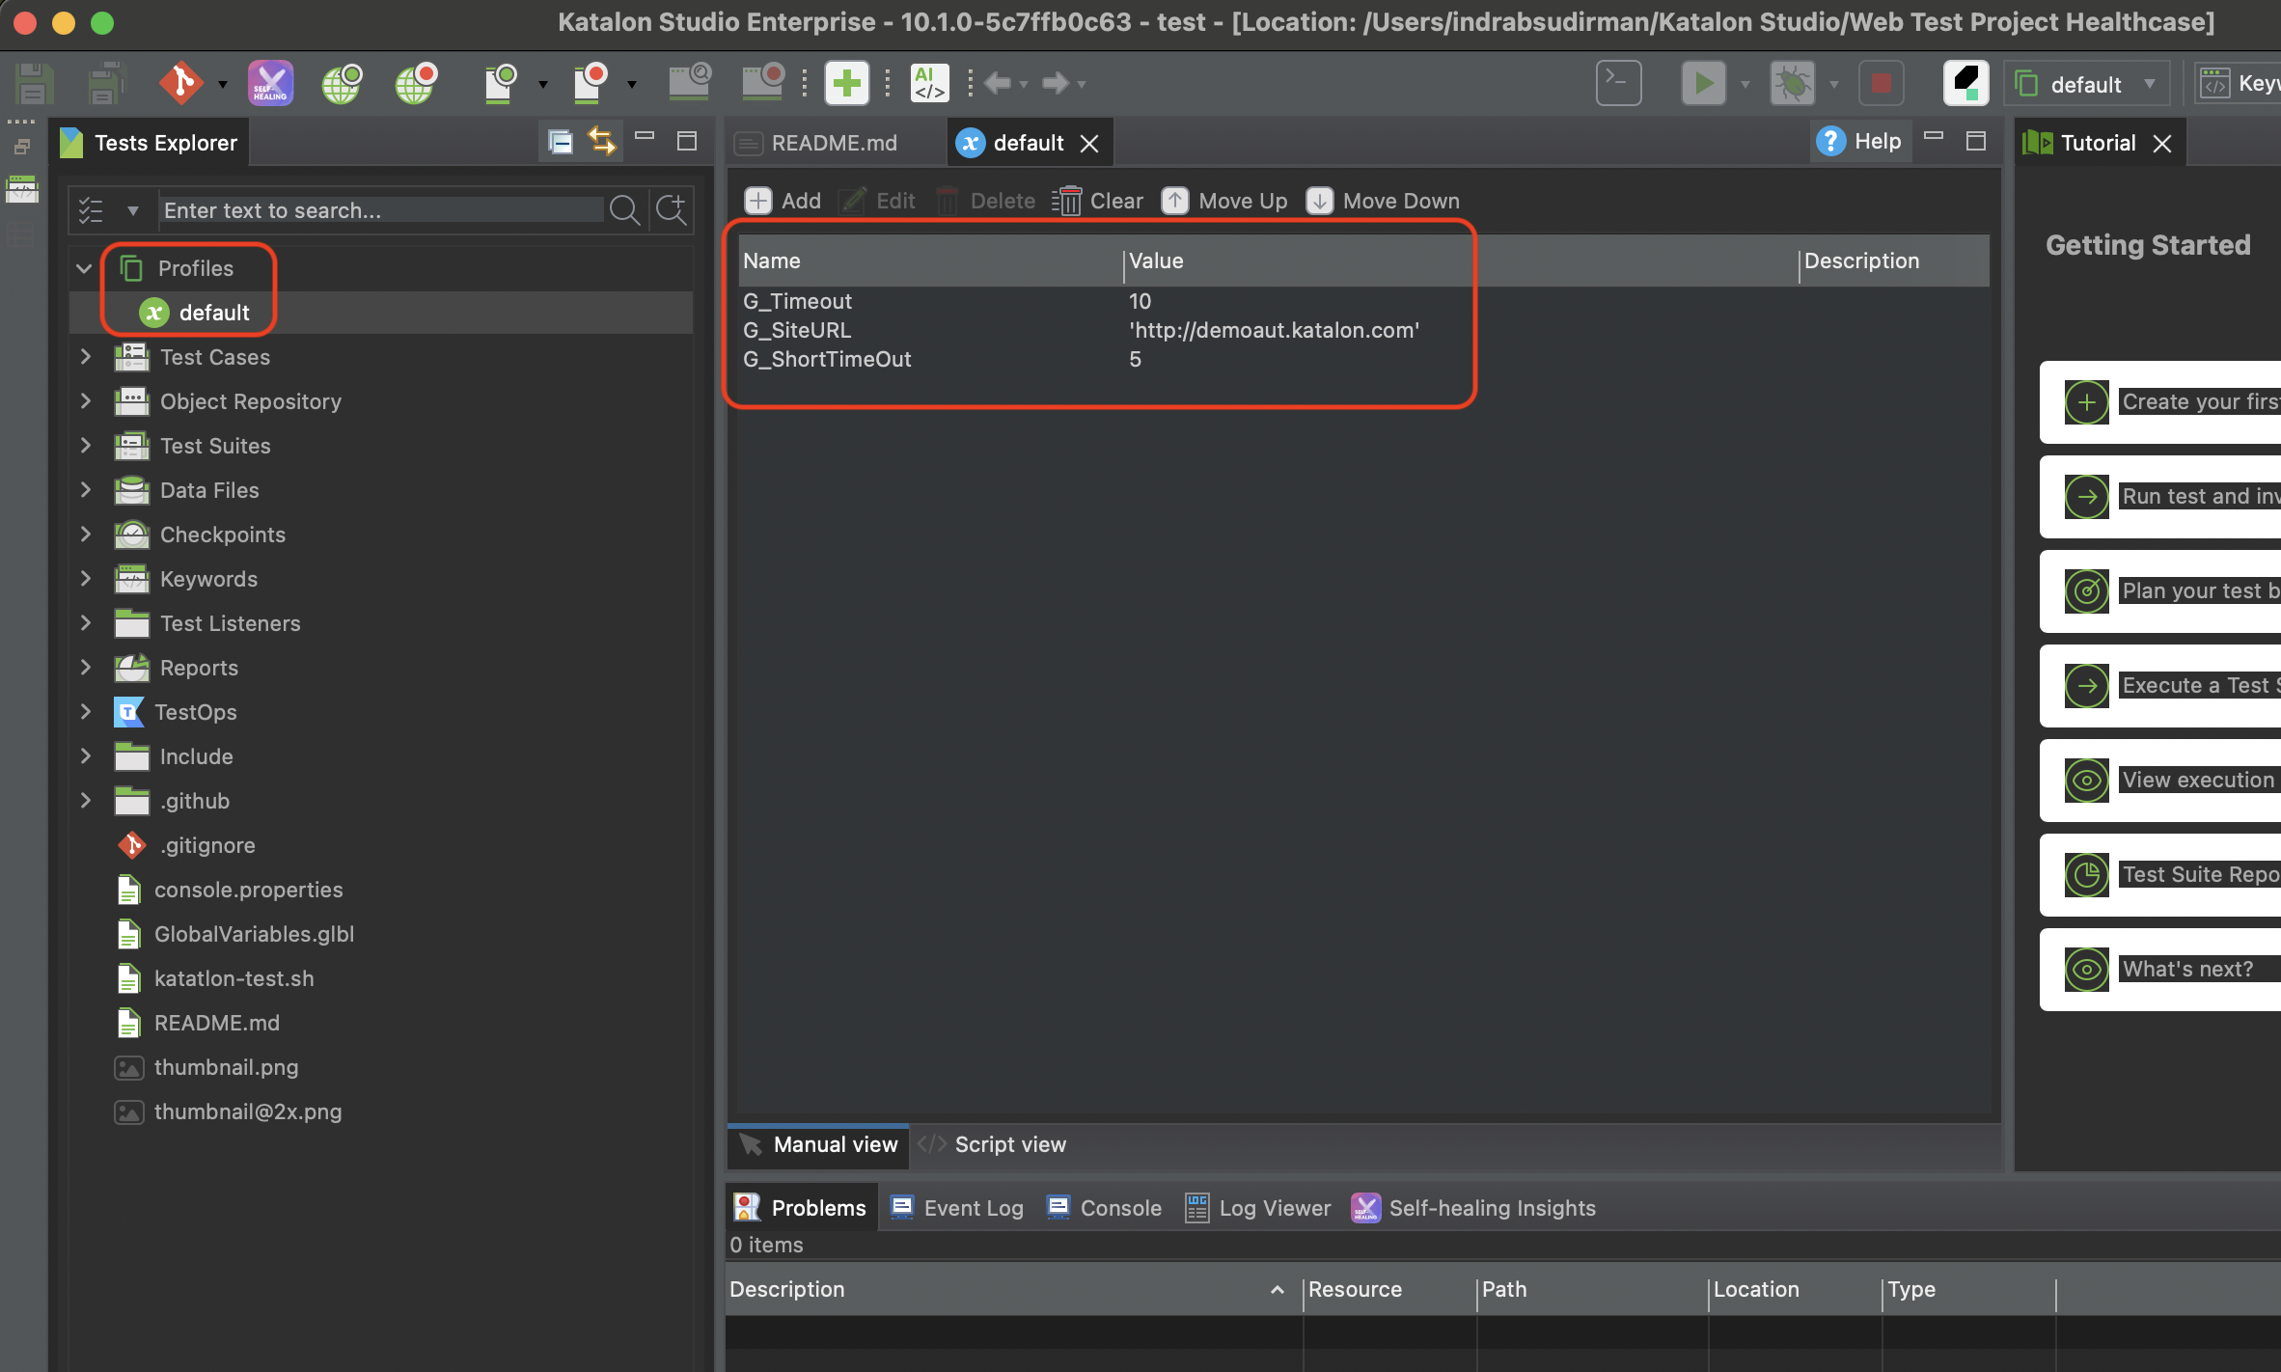Screen dimensions: 2281x1372
Task: Click the Record Web globe icon
Action: tap(416, 84)
